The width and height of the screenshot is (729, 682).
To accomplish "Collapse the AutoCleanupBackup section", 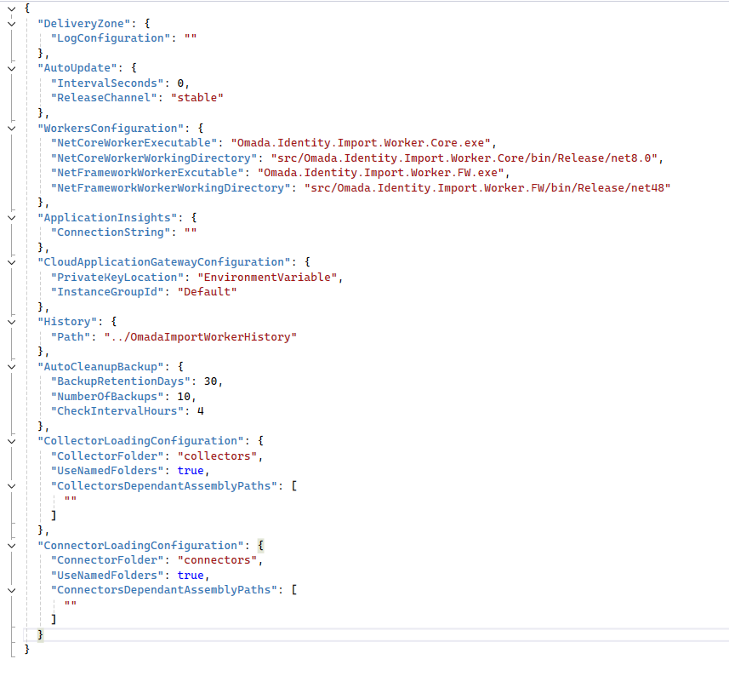I will 11,366.
